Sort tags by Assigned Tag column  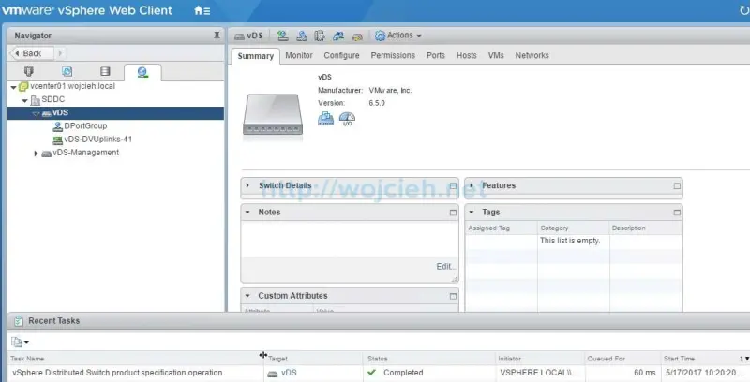point(501,228)
